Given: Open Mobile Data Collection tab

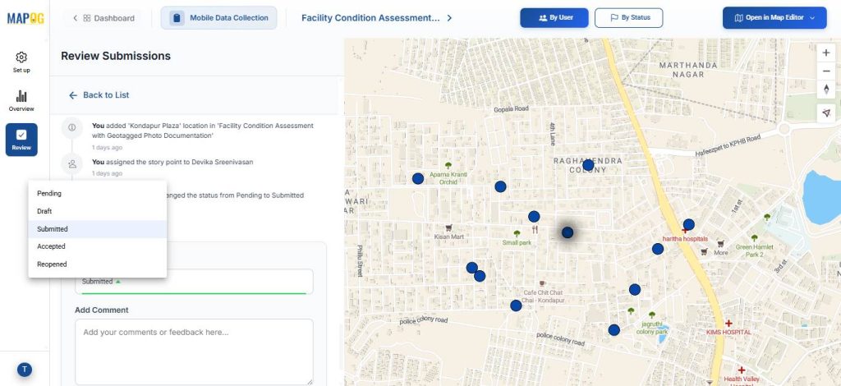Looking at the screenshot, I should point(218,18).
